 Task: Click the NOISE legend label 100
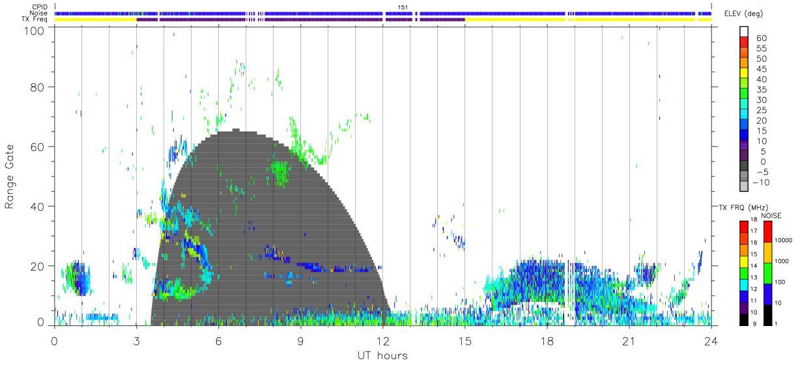coord(781,282)
